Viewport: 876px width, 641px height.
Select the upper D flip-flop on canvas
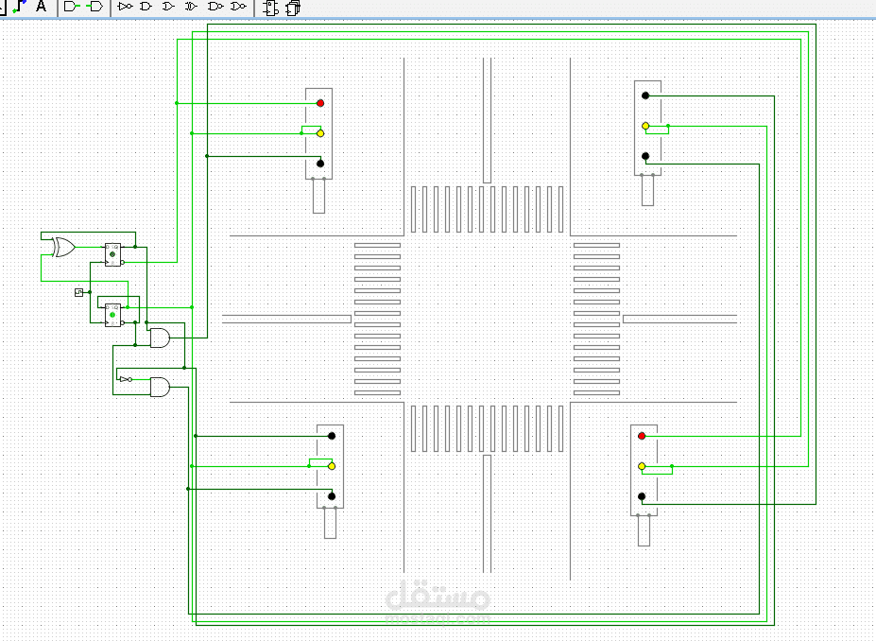(112, 254)
